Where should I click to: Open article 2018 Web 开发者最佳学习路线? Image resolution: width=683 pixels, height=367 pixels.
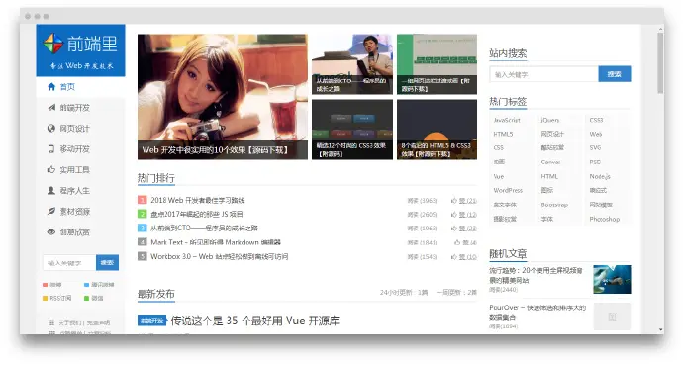coord(198,200)
